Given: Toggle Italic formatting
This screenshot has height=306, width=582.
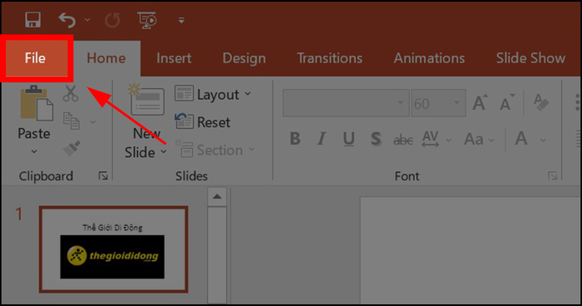Looking at the screenshot, I should tap(322, 139).
